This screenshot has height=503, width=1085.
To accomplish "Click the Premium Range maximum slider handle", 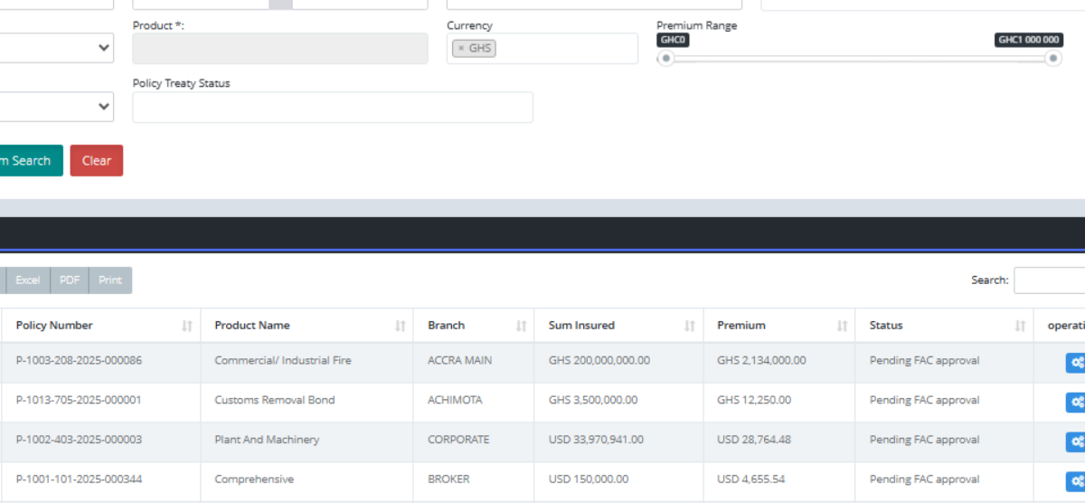I will click(1052, 59).
